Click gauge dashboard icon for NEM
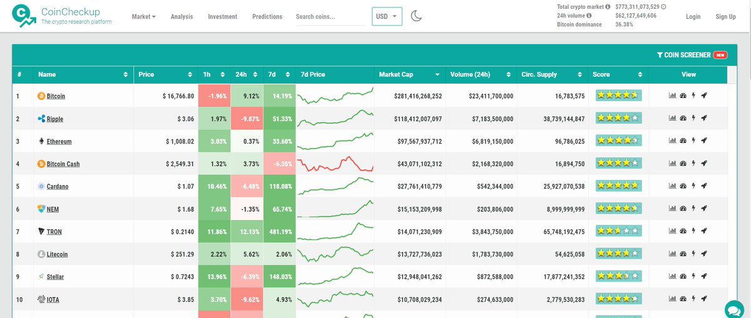This screenshot has width=751, height=318. pos(683,209)
